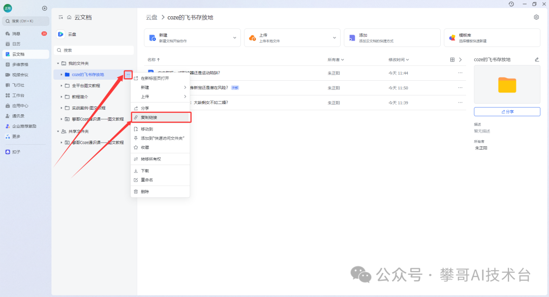Open 修改时间 sort dropdown
The image size is (549, 297).
tap(399, 59)
